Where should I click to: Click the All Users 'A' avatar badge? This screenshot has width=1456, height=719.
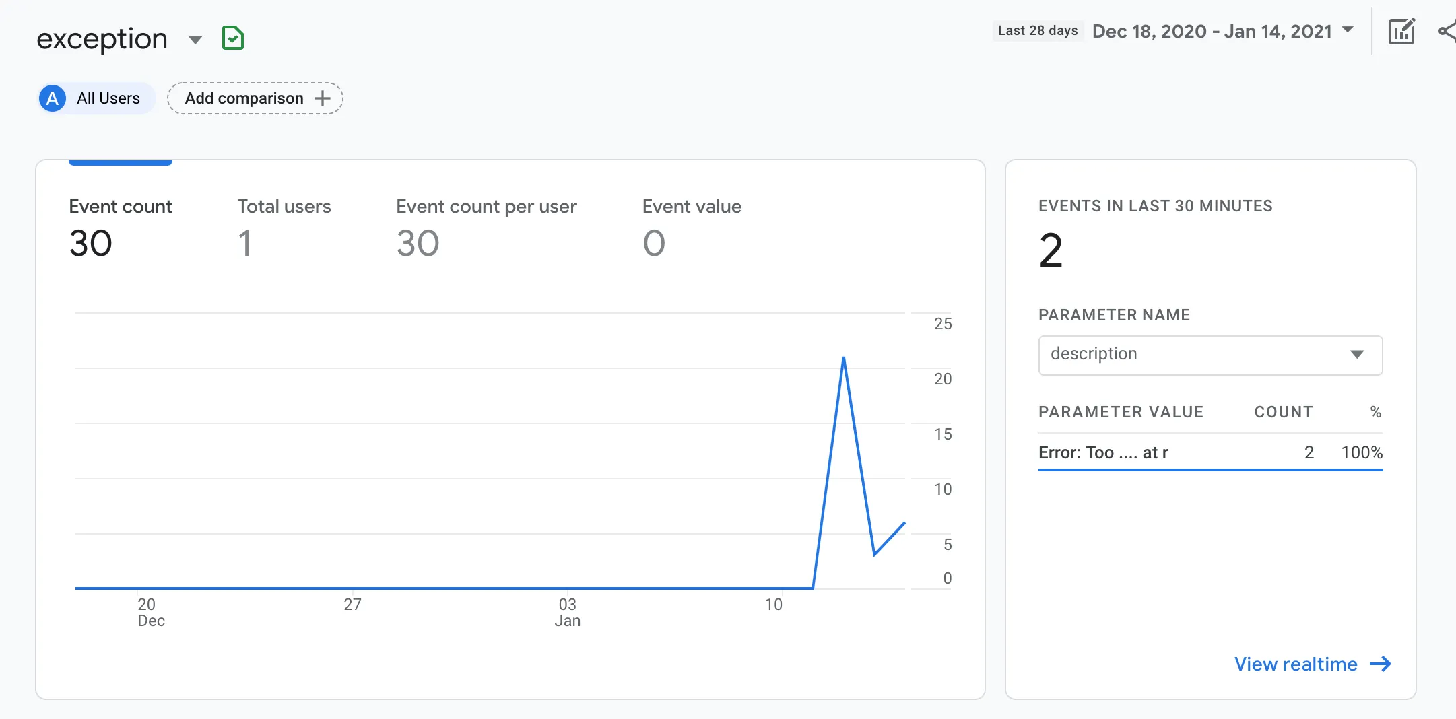[x=53, y=98]
